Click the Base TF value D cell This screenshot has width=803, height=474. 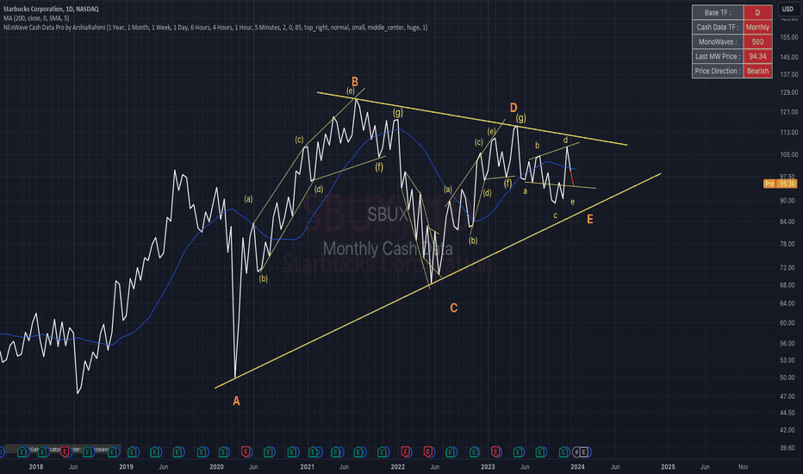(x=757, y=12)
